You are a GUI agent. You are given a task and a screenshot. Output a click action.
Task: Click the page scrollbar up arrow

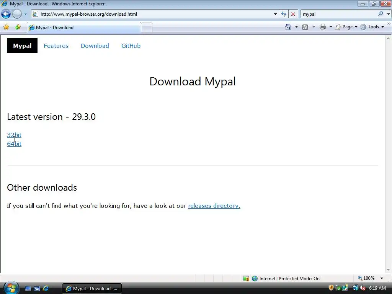click(x=388, y=38)
